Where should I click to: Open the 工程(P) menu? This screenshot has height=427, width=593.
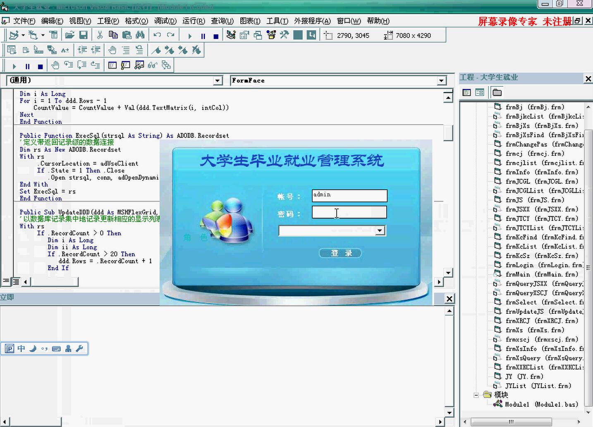108,21
